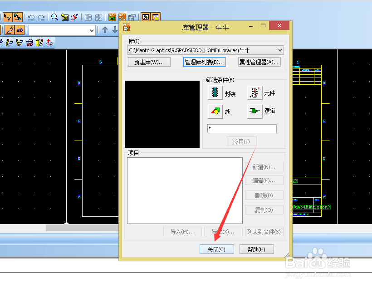372x287 pixels.
Task: Click the 导入(M)... button
Action: pyautogui.click(x=182, y=232)
